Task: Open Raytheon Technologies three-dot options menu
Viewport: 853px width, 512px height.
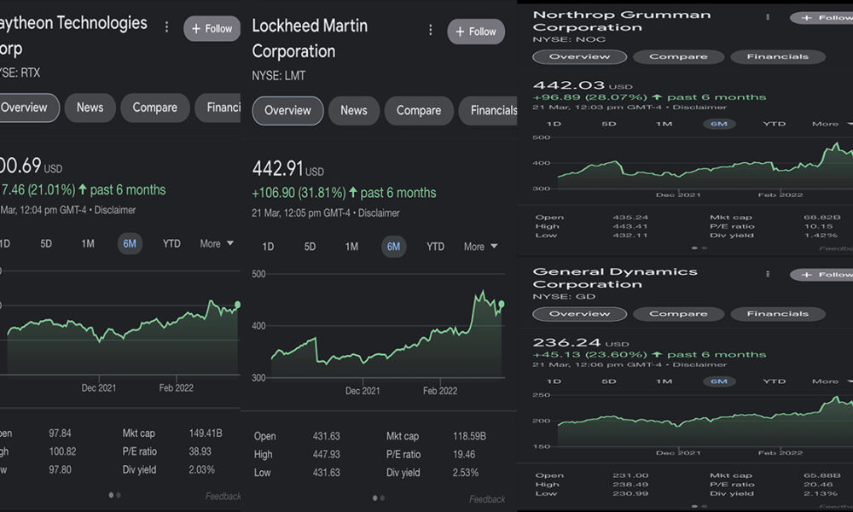Action: pos(166,27)
